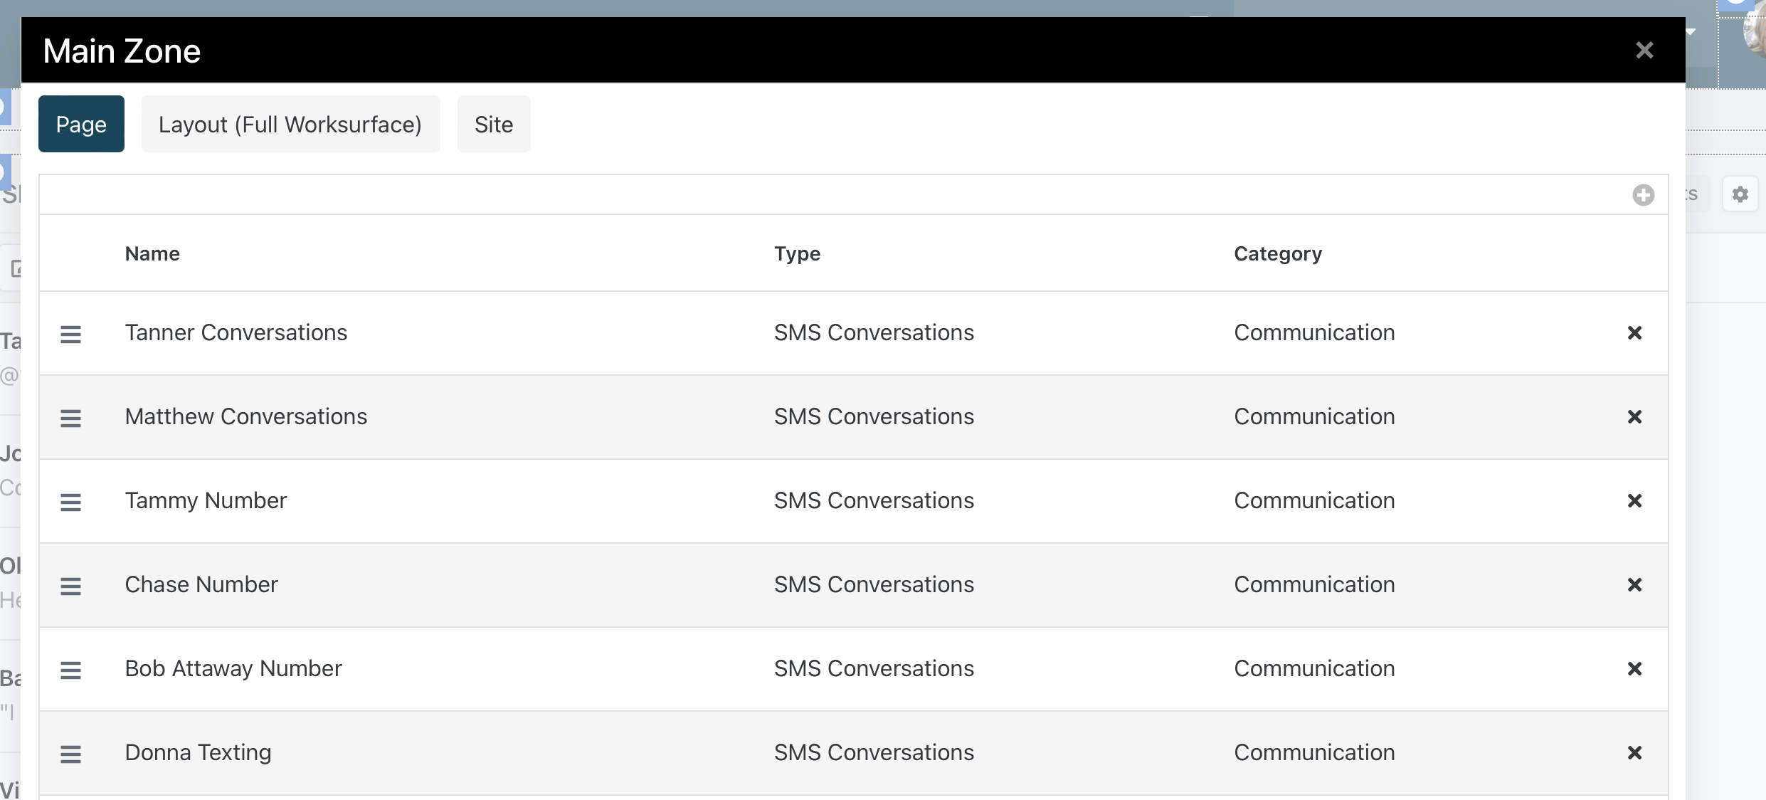Click the Type column header

797,253
